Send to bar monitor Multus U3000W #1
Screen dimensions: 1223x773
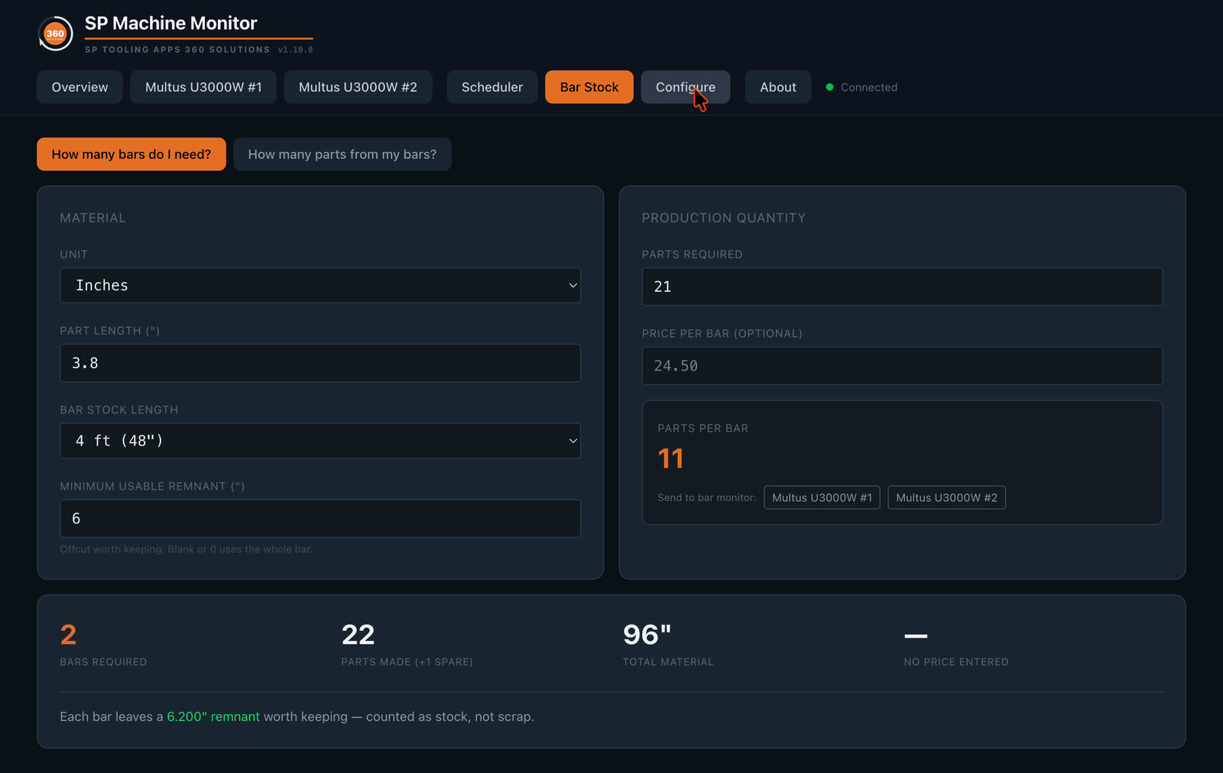click(x=822, y=497)
